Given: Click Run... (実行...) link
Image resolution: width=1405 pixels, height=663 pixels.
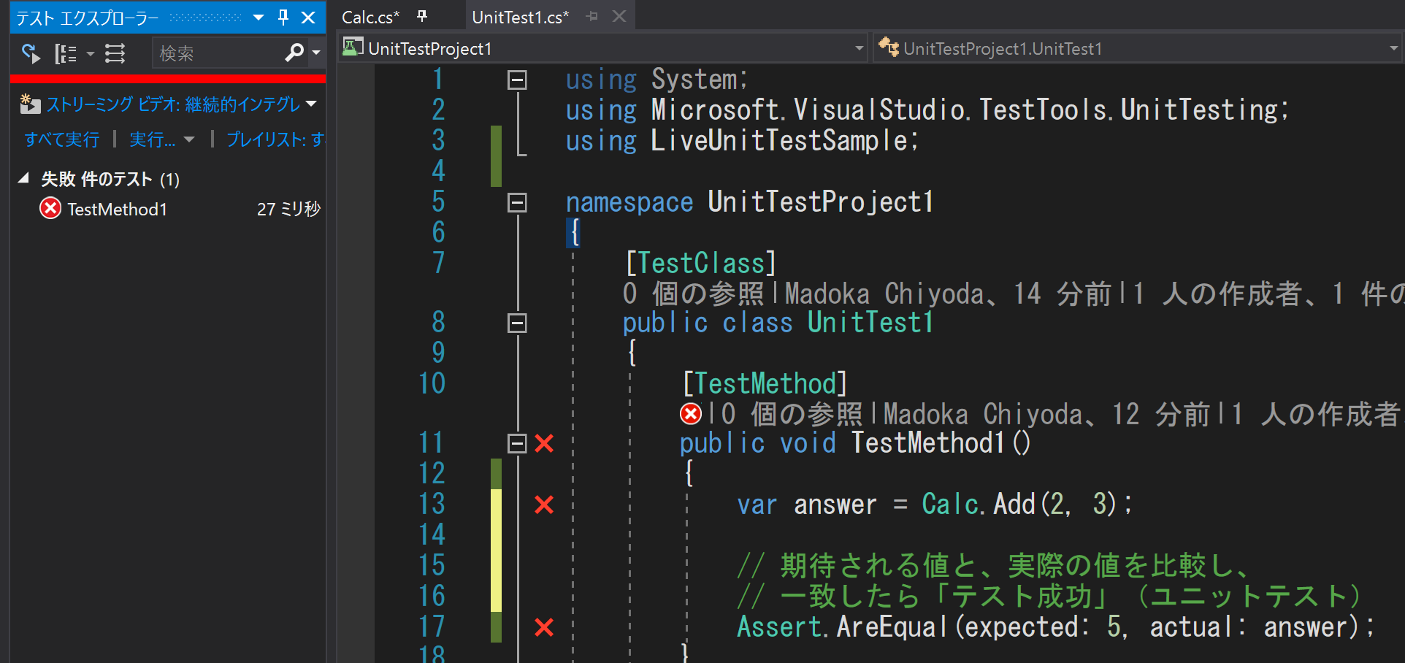Looking at the screenshot, I should pyautogui.click(x=152, y=139).
